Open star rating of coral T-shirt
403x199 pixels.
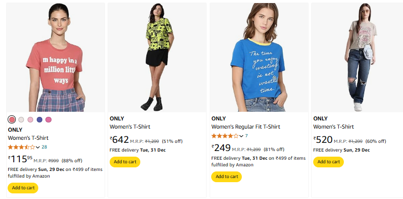[21, 147]
